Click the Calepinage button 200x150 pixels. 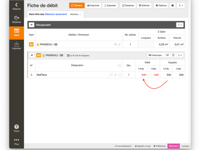click(x=155, y=55)
